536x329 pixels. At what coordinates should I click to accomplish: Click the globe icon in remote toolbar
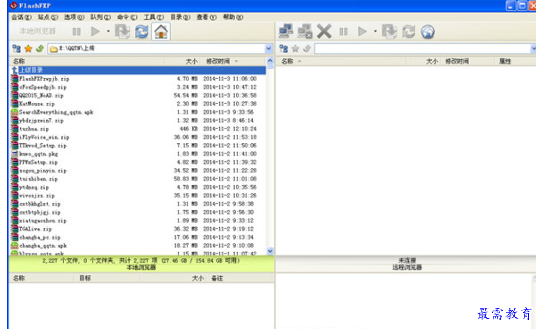(x=428, y=32)
